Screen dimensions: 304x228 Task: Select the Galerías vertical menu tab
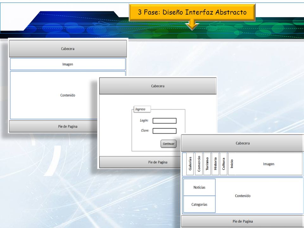(190, 164)
